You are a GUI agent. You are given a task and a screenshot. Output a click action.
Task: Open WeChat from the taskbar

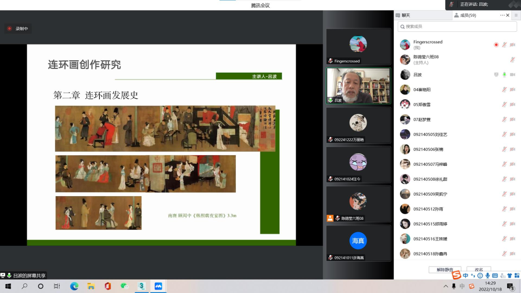(124, 286)
